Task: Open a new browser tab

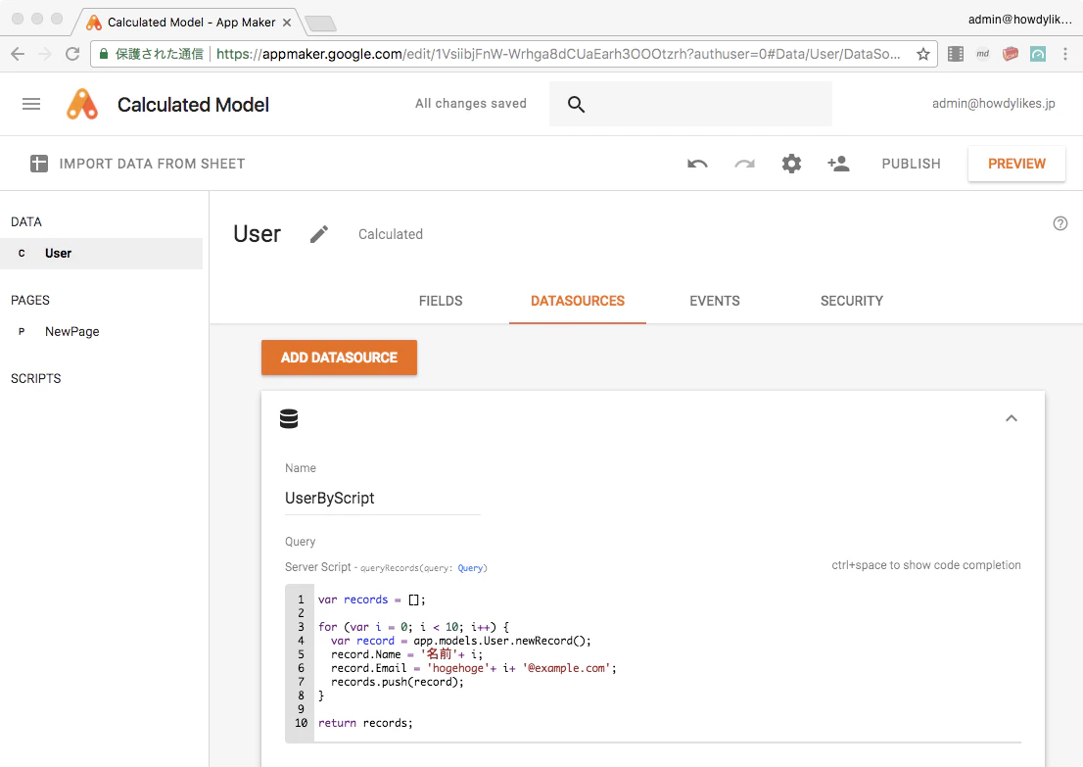Action: coord(320,24)
